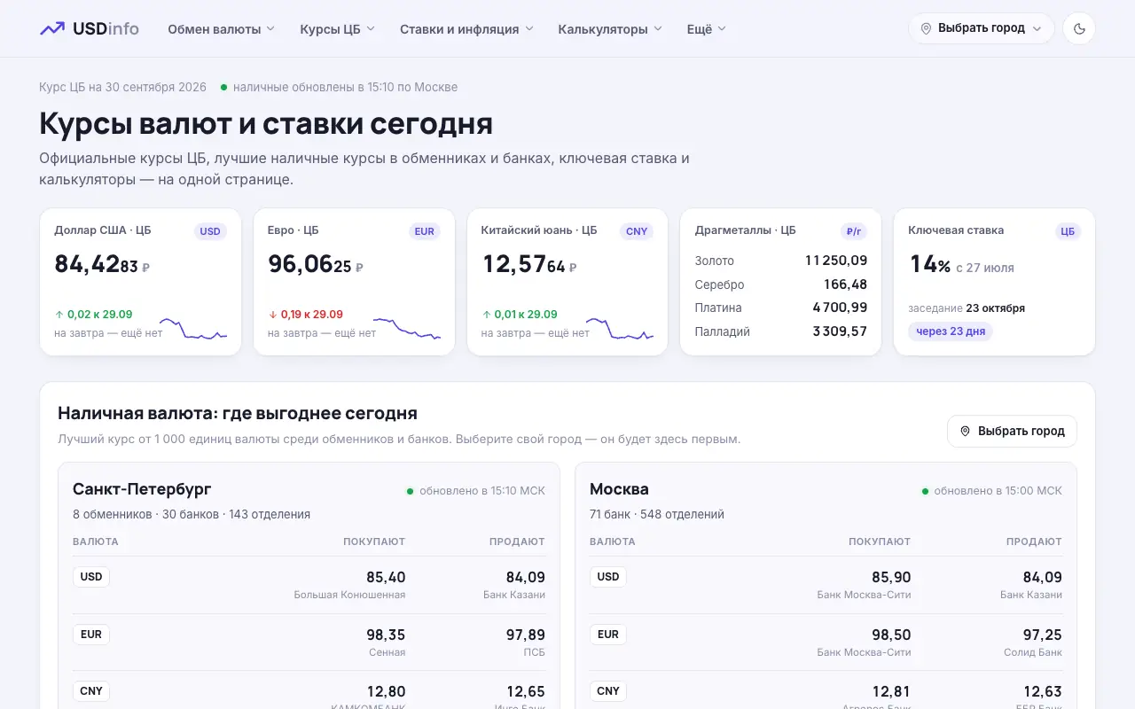Open the Драгметаллы · ЦБ card
This screenshot has width=1135, height=709.
pos(780,282)
